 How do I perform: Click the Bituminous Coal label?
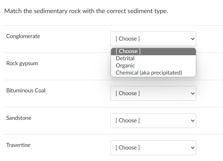26,90
